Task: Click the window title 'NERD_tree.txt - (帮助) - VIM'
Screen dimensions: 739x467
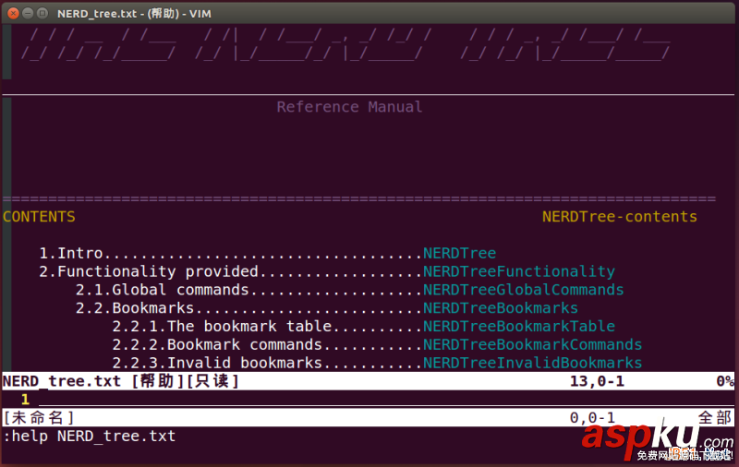Action: [134, 14]
